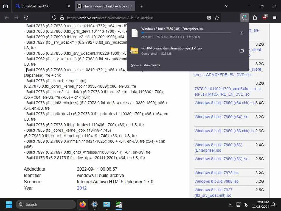The image size is (281, 211).
Task: Click identifier value windows-8-build-archive
Action: pyautogui.click(x=100, y=175)
